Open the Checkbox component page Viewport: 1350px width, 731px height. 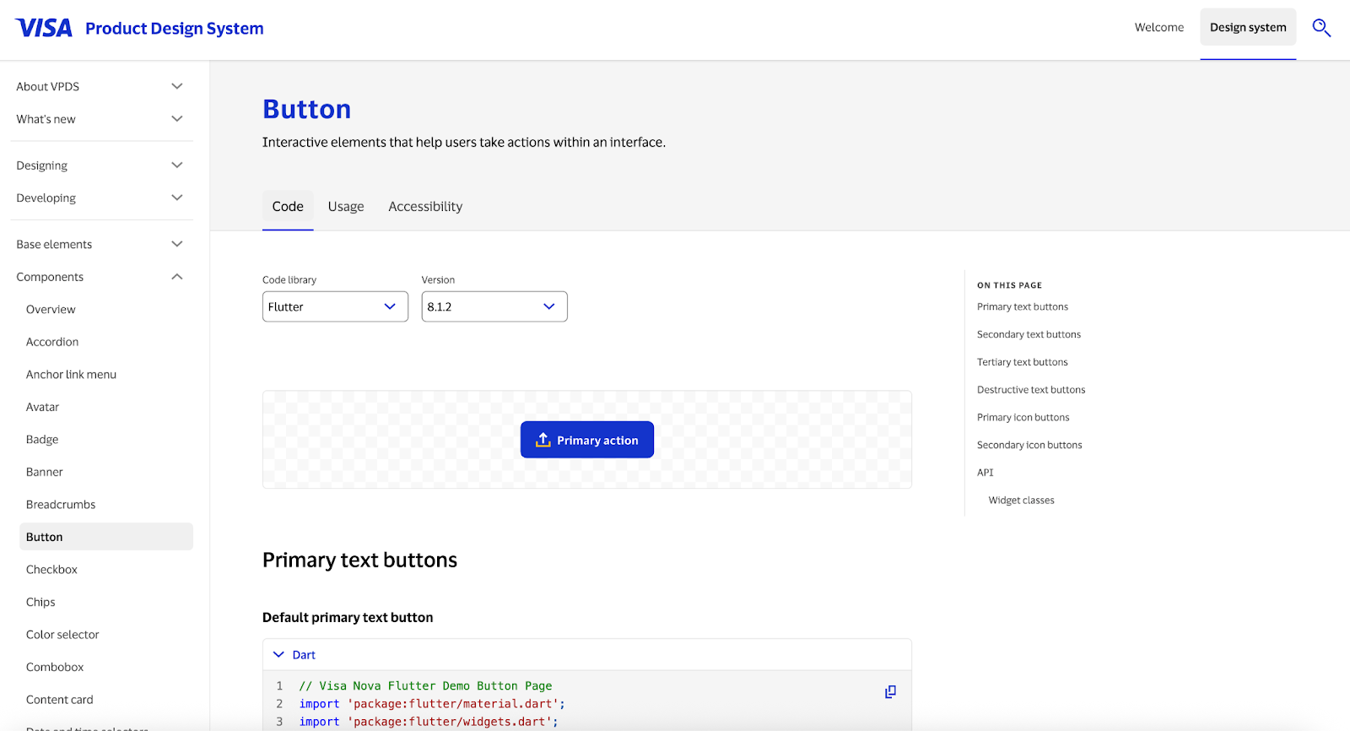[51, 570]
